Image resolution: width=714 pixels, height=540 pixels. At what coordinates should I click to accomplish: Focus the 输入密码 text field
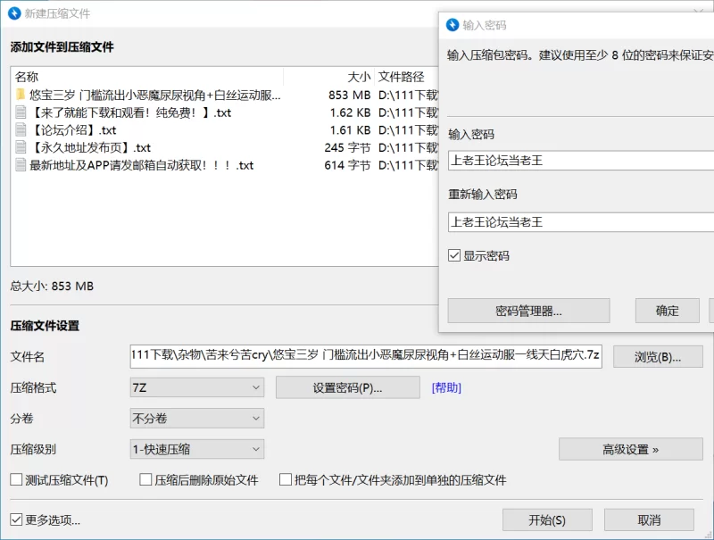tap(581, 161)
